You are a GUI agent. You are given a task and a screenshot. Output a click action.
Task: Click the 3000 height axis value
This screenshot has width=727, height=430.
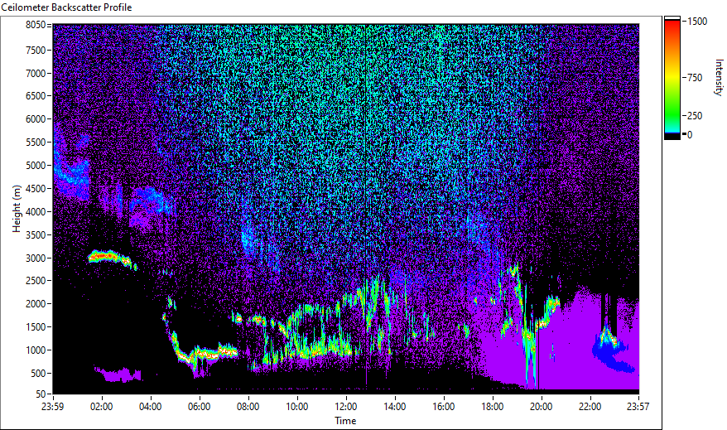pyautogui.click(x=36, y=258)
